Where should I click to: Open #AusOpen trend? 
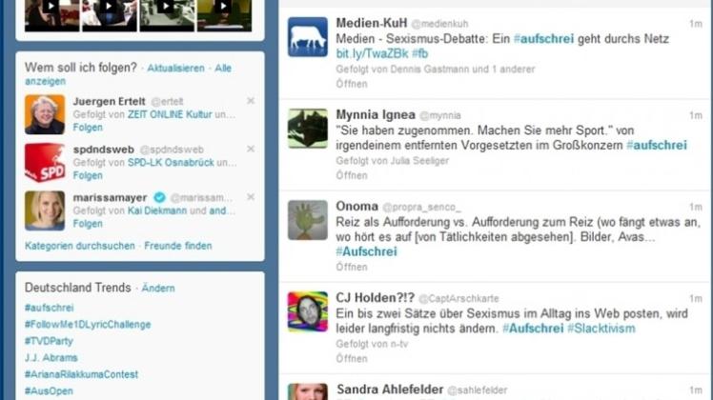pos(49,390)
